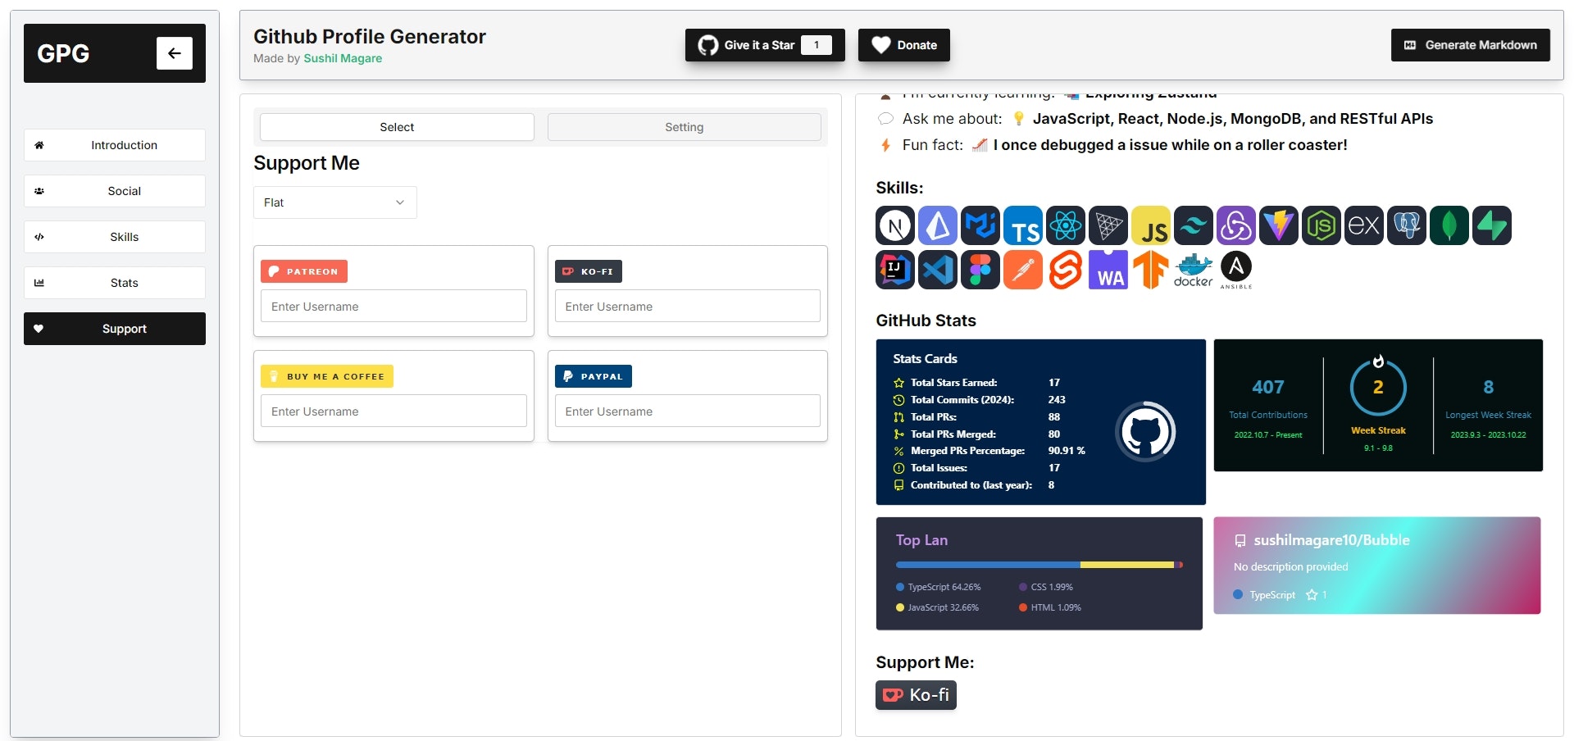Image resolution: width=1574 pixels, height=741 pixels.
Task: Open the Introduction section
Action: (x=115, y=145)
